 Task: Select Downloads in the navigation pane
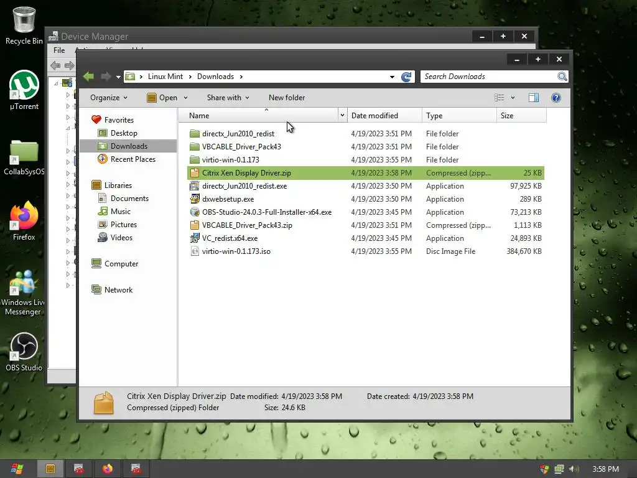(128, 146)
